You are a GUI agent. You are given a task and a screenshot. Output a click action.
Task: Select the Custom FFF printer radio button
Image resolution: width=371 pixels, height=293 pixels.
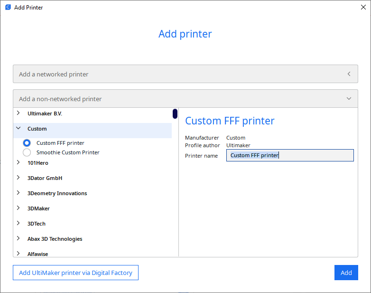[27, 143]
